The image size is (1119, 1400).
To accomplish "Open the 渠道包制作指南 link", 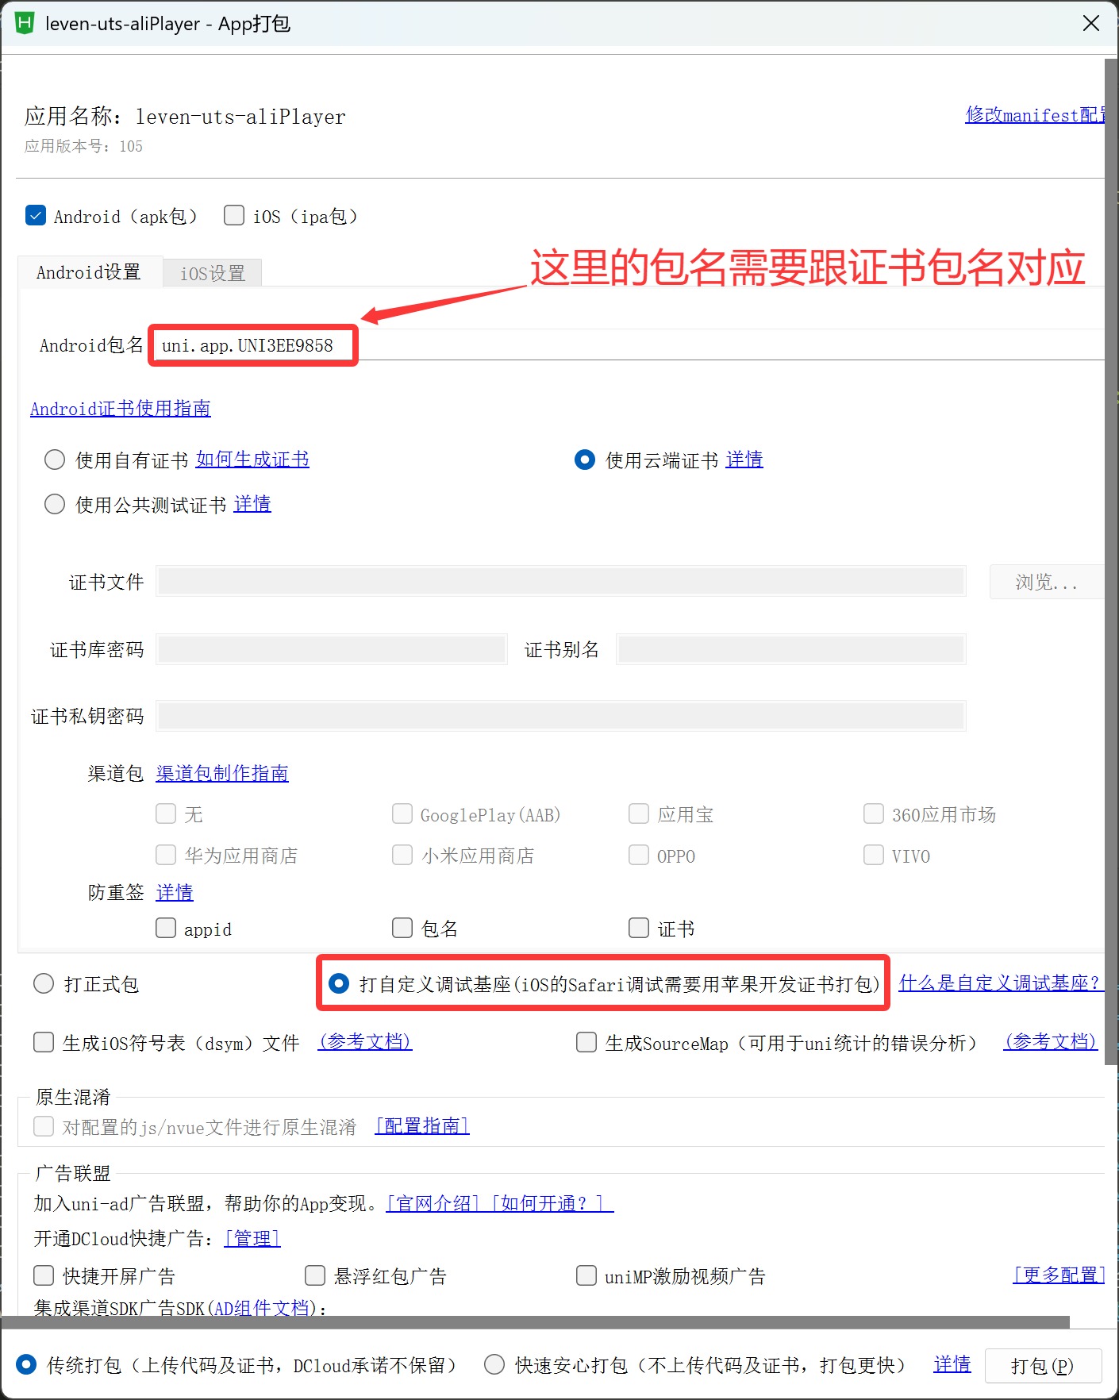I will (x=222, y=774).
